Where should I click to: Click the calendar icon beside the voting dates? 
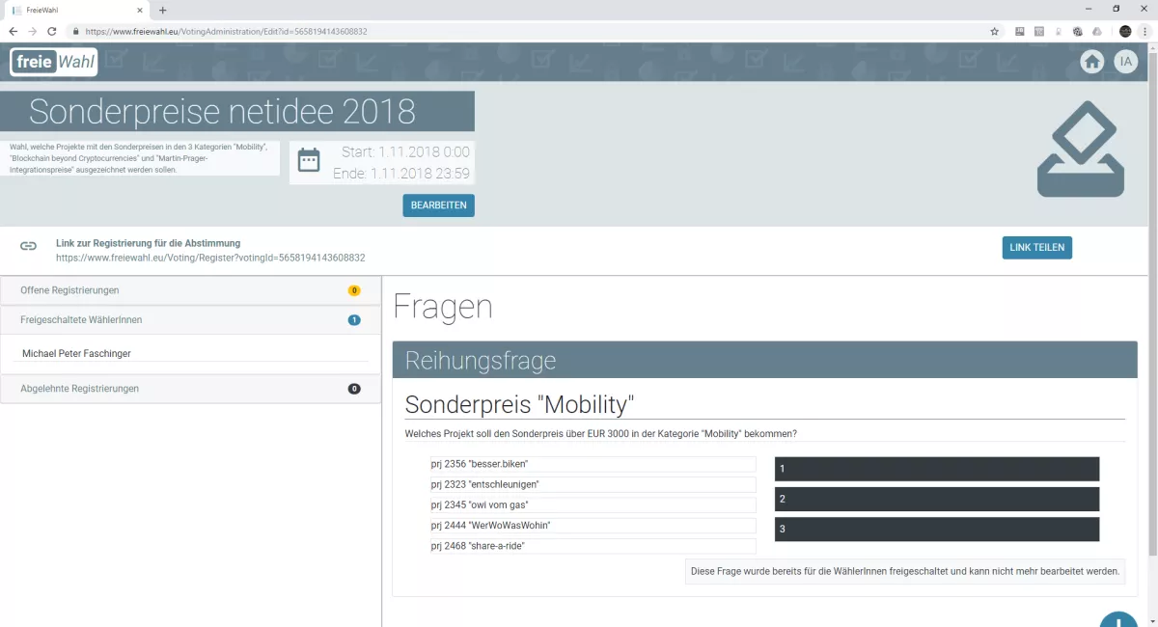(x=309, y=158)
